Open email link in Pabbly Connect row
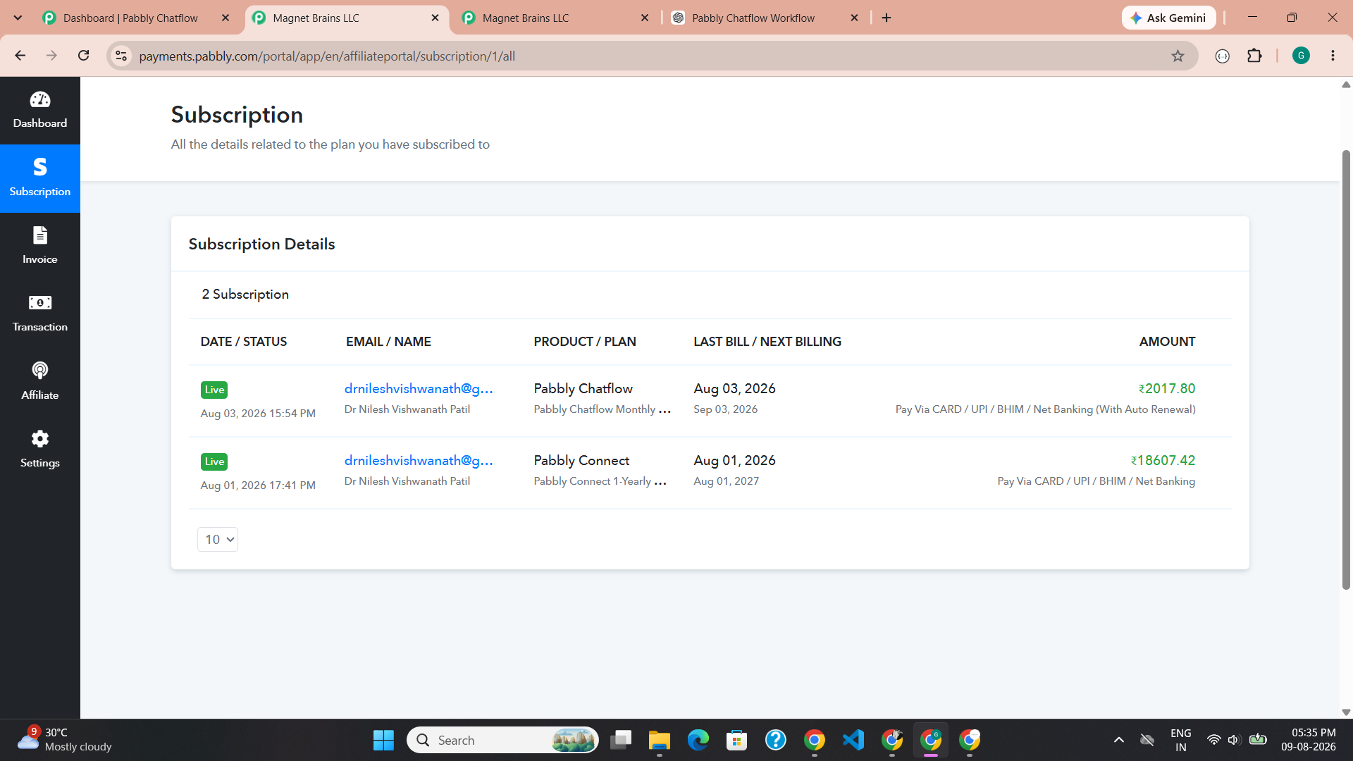 tap(419, 460)
